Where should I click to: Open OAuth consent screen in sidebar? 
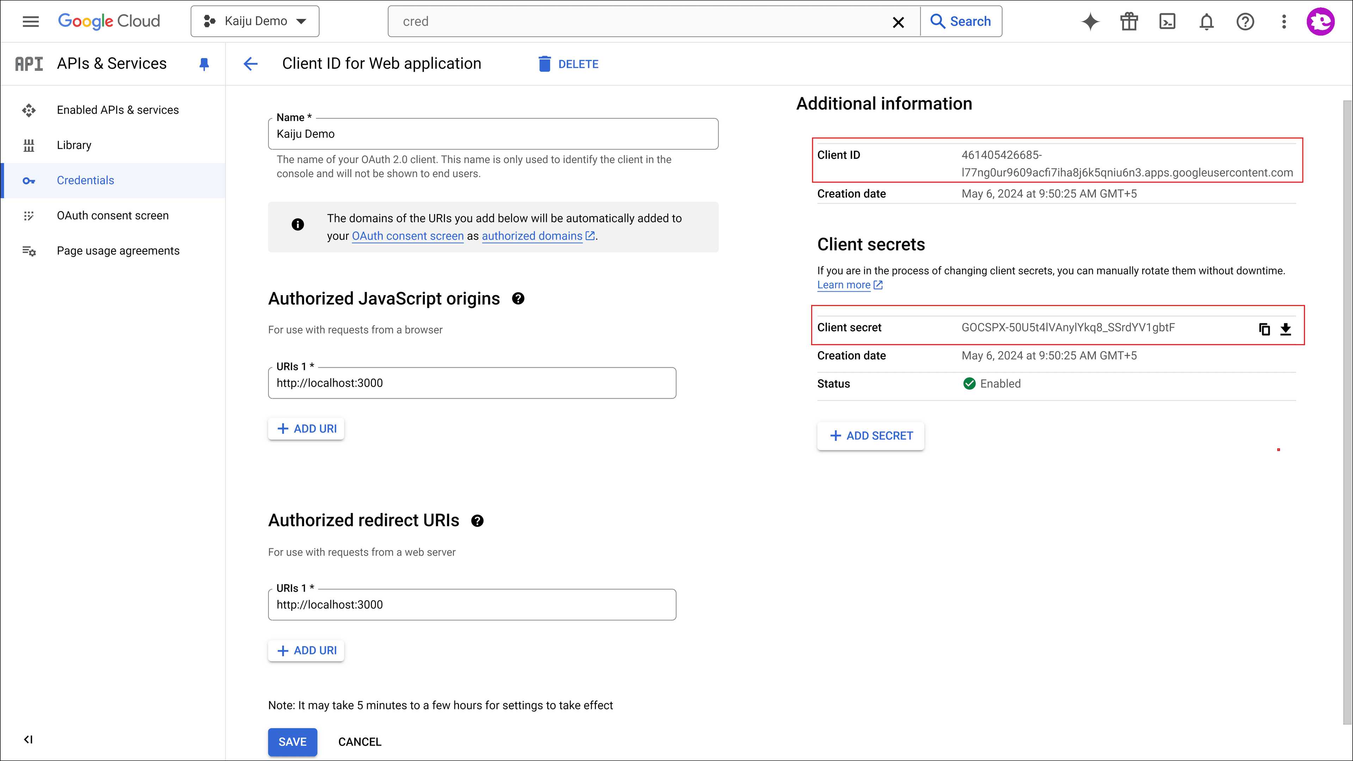coord(113,215)
